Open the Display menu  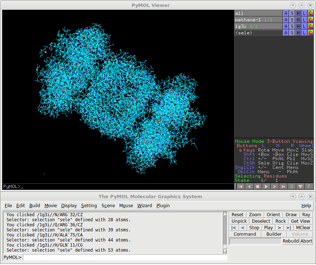(x=69, y=205)
